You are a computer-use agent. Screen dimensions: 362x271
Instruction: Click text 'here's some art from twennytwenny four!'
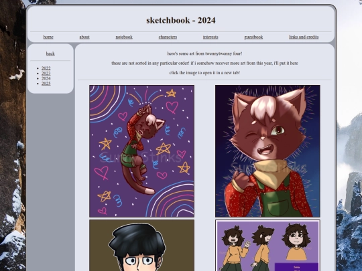204,54
